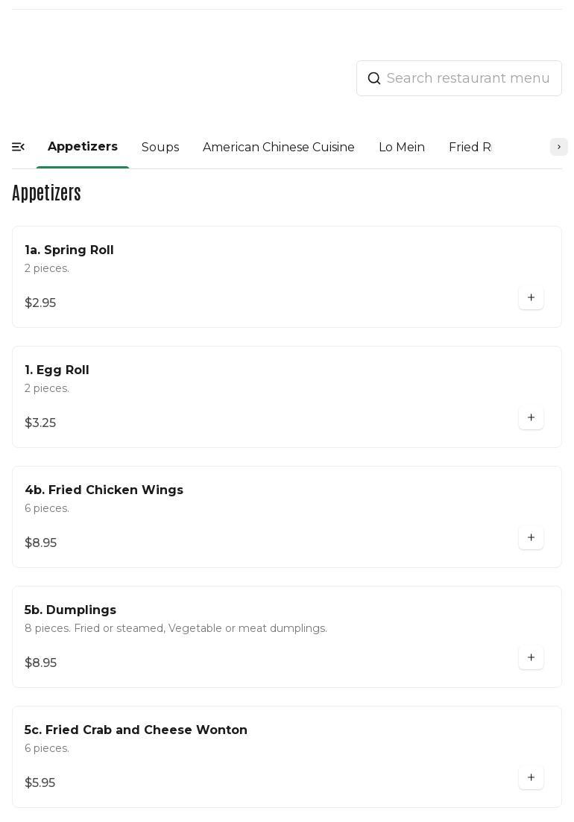Screen dimensions: 574x822
Task: Add Fried Crab and Cheese Wonton
Action: point(531,778)
